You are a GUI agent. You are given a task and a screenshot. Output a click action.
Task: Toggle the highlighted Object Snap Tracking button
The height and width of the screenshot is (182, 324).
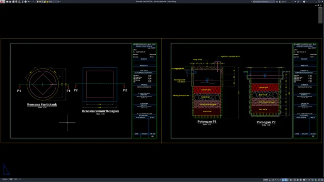[x=283, y=180]
